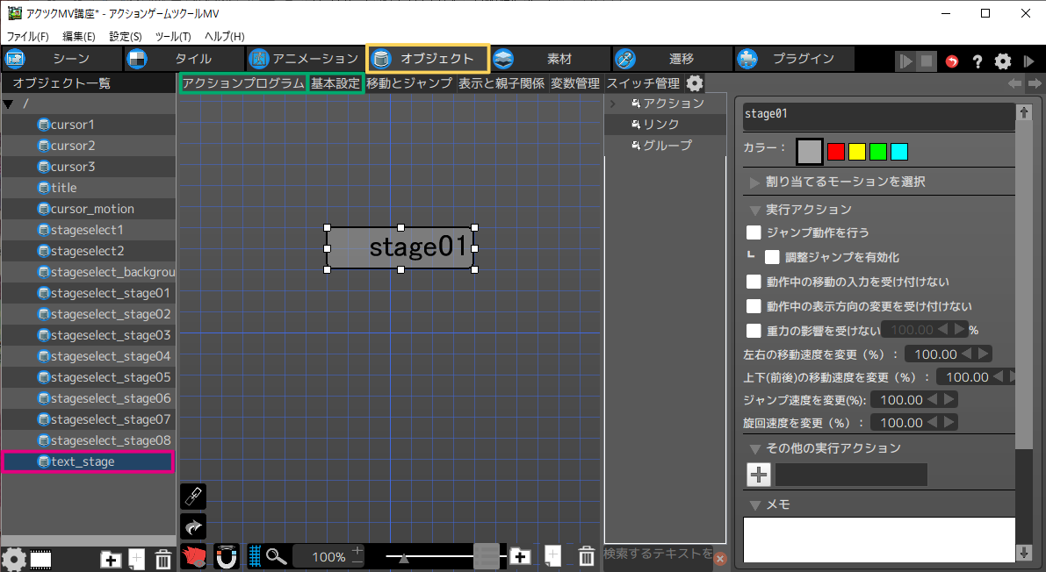Viewport: 1046px width, 572px height.
Task: Click the magnet snap icon
Action: click(227, 556)
